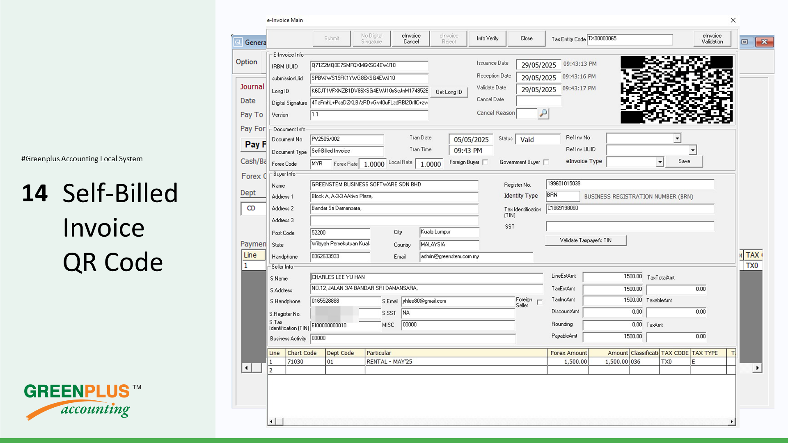This screenshot has width=788, height=443.
Task: Click the CD Dept field in General window
Action: pos(254,208)
